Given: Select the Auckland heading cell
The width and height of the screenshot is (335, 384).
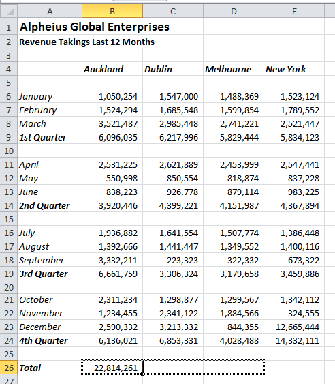Looking at the screenshot, I should pyautogui.click(x=112, y=69).
